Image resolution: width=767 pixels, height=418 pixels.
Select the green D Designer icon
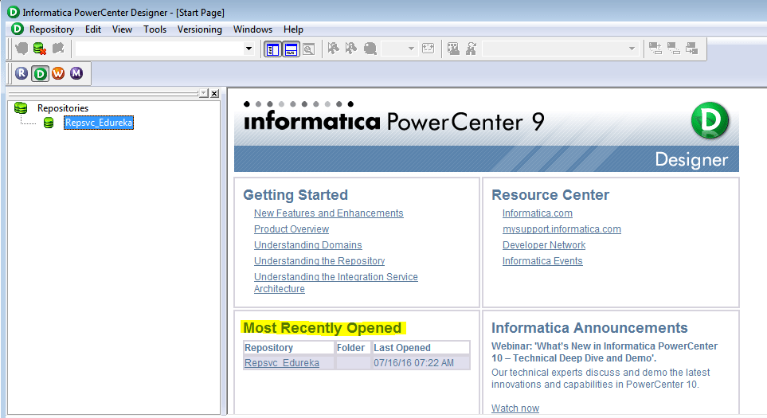[40, 74]
